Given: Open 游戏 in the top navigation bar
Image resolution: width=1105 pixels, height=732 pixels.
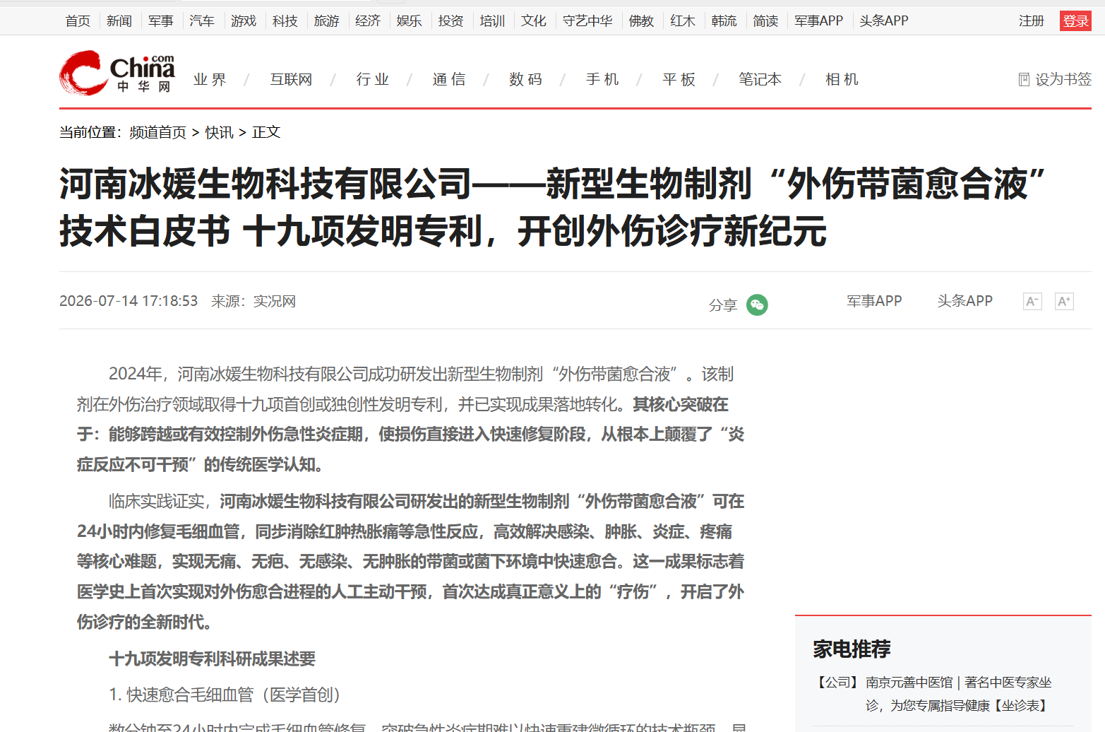Looking at the screenshot, I should [x=244, y=21].
